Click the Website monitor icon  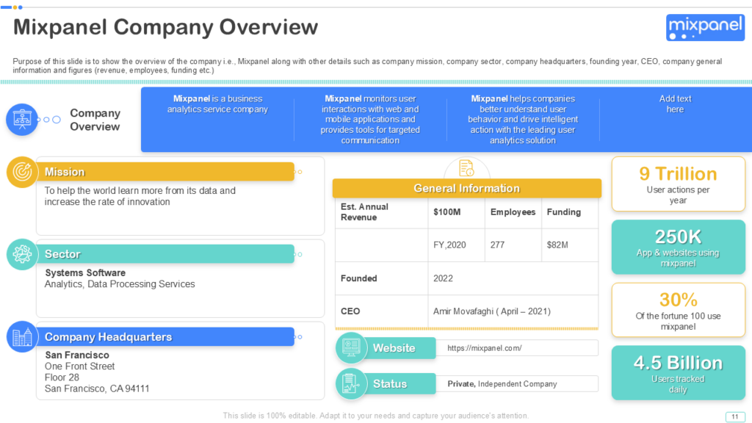(x=351, y=347)
